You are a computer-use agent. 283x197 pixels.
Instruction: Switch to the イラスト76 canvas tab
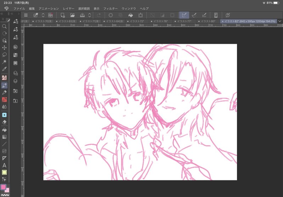160,21
